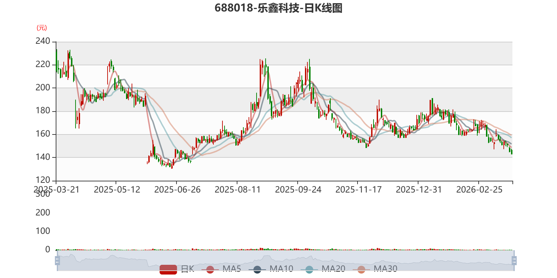Click the 100 volume axis label
The height and width of the screenshot is (278, 557).
[x=43, y=231]
